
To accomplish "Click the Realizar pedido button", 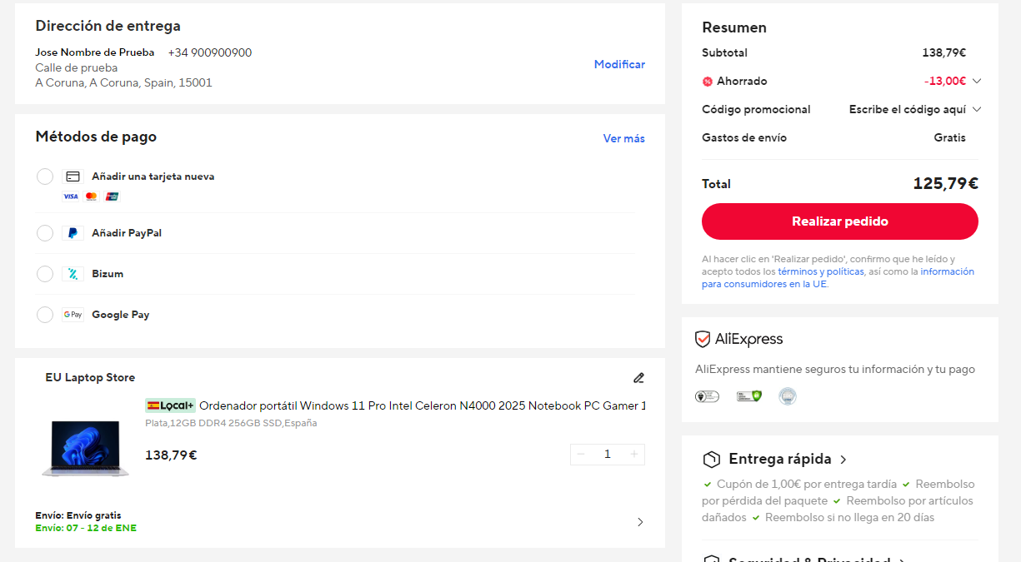I will pyautogui.click(x=840, y=221).
